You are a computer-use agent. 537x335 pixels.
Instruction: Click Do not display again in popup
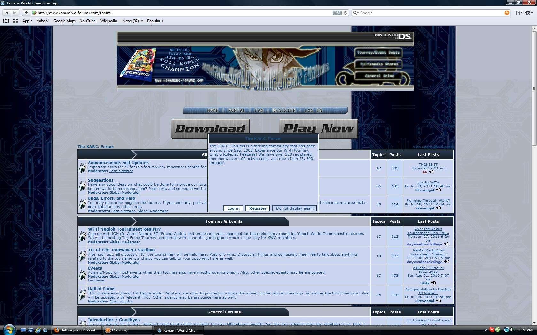point(295,208)
